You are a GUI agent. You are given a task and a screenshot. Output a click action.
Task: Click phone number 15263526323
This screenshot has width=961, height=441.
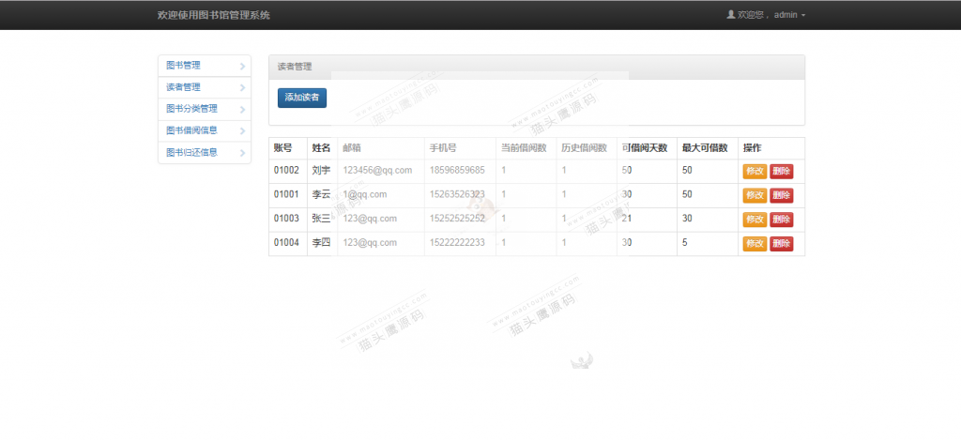(457, 194)
